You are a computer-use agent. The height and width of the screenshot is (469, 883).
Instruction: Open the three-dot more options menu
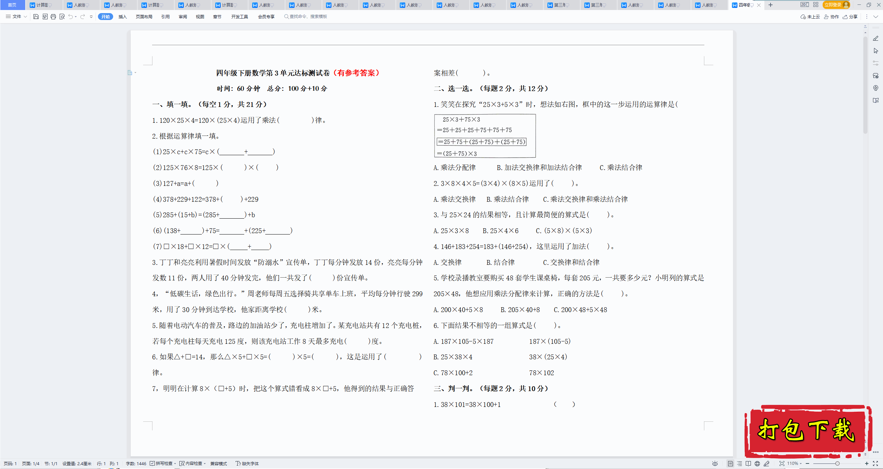(x=866, y=17)
